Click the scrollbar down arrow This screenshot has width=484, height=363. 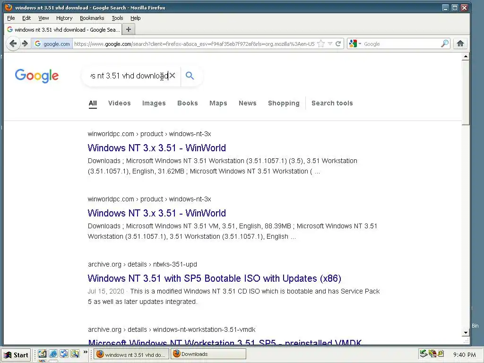click(x=466, y=333)
